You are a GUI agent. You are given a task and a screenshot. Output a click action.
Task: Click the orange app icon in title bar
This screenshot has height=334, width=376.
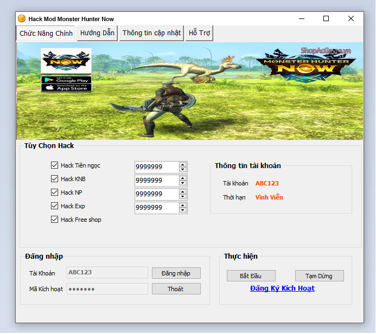pos(22,18)
